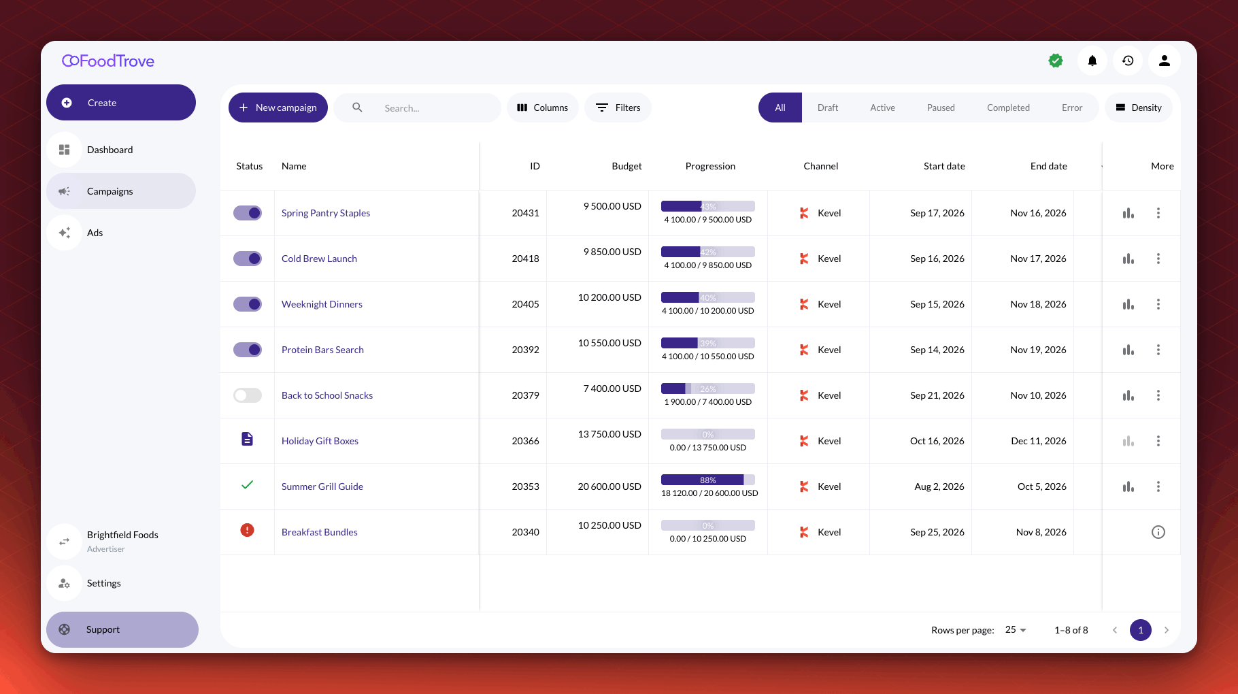Open the history clock icon
This screenshot has height=694, width=1238.
[x=1128, y=61]
